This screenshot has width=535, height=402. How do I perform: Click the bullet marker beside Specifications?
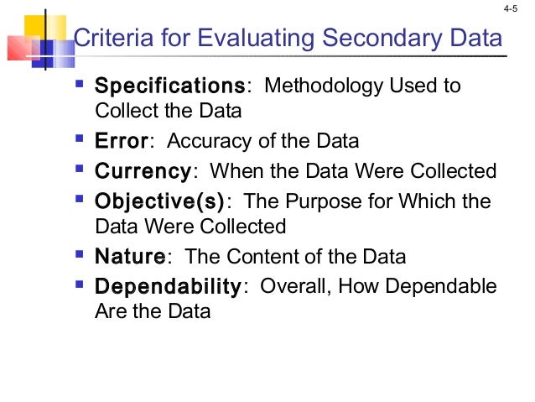point(79,84)
